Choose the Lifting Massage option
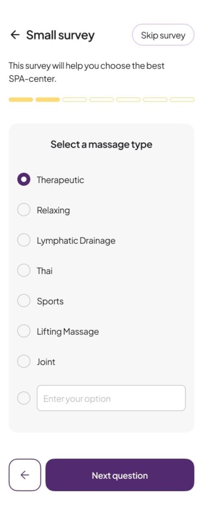 [x=24, y=331]
